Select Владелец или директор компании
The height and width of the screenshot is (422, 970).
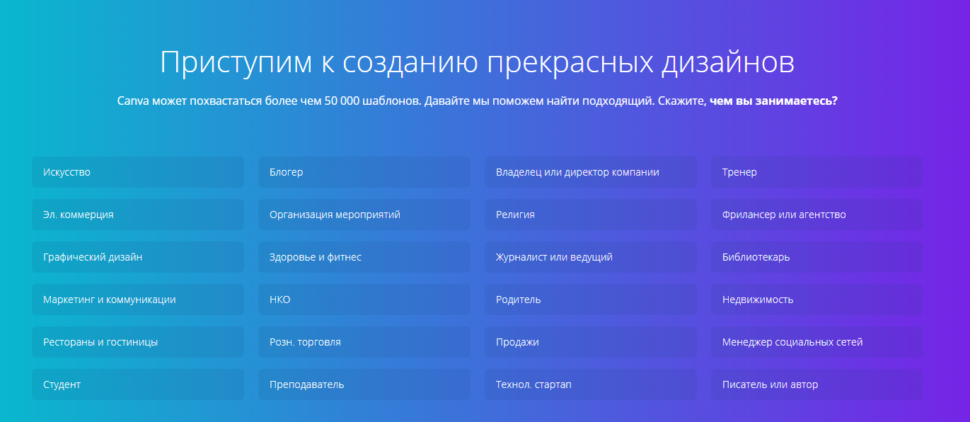click(591, 172)
